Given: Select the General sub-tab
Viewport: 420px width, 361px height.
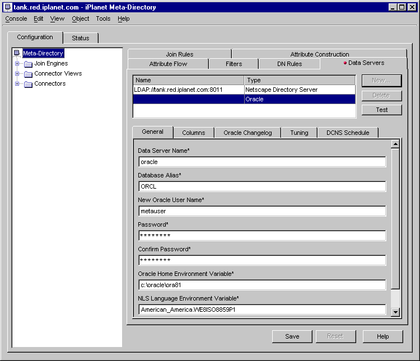Looking at the screenshot, I should point(153,132).
